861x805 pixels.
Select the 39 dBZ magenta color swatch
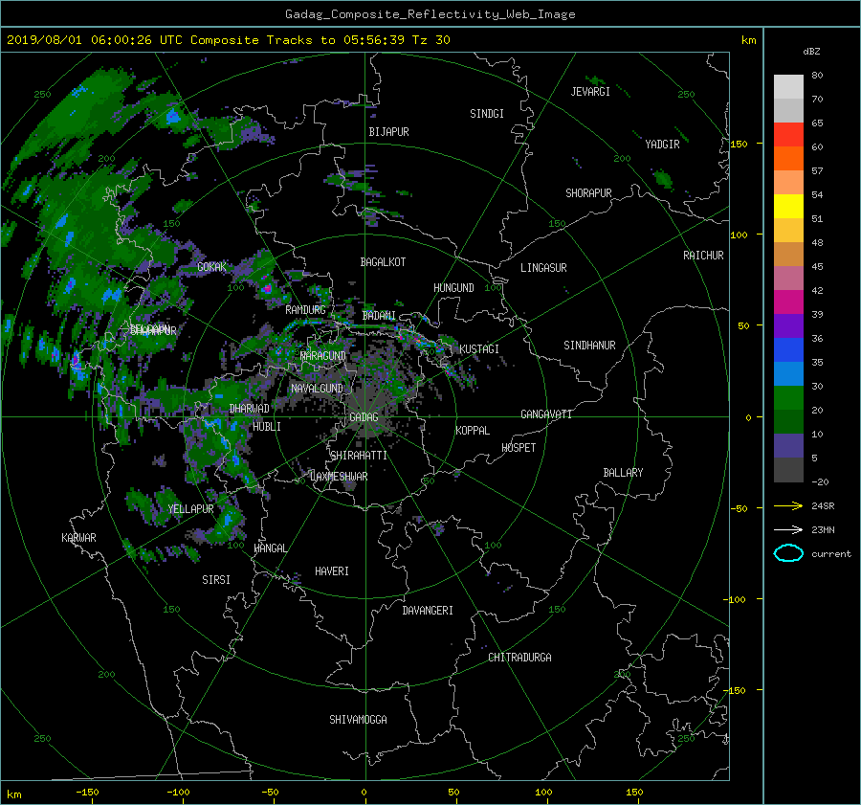click(788, 302)
